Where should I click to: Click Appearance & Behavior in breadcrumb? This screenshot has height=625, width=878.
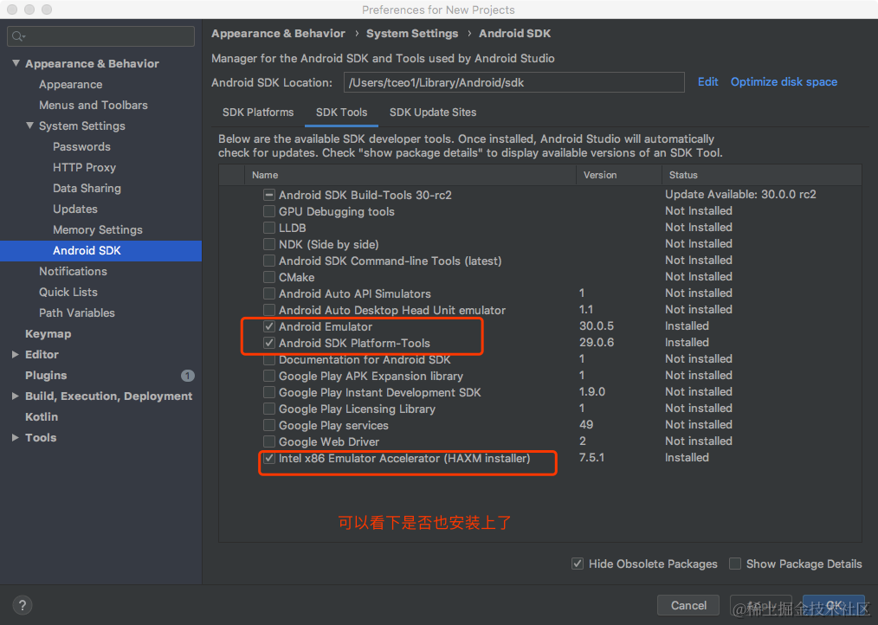coord(278,34)
